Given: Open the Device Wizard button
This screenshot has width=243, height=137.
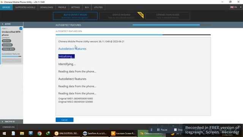Looking at the screenshot, I should (x=121, y=16).
